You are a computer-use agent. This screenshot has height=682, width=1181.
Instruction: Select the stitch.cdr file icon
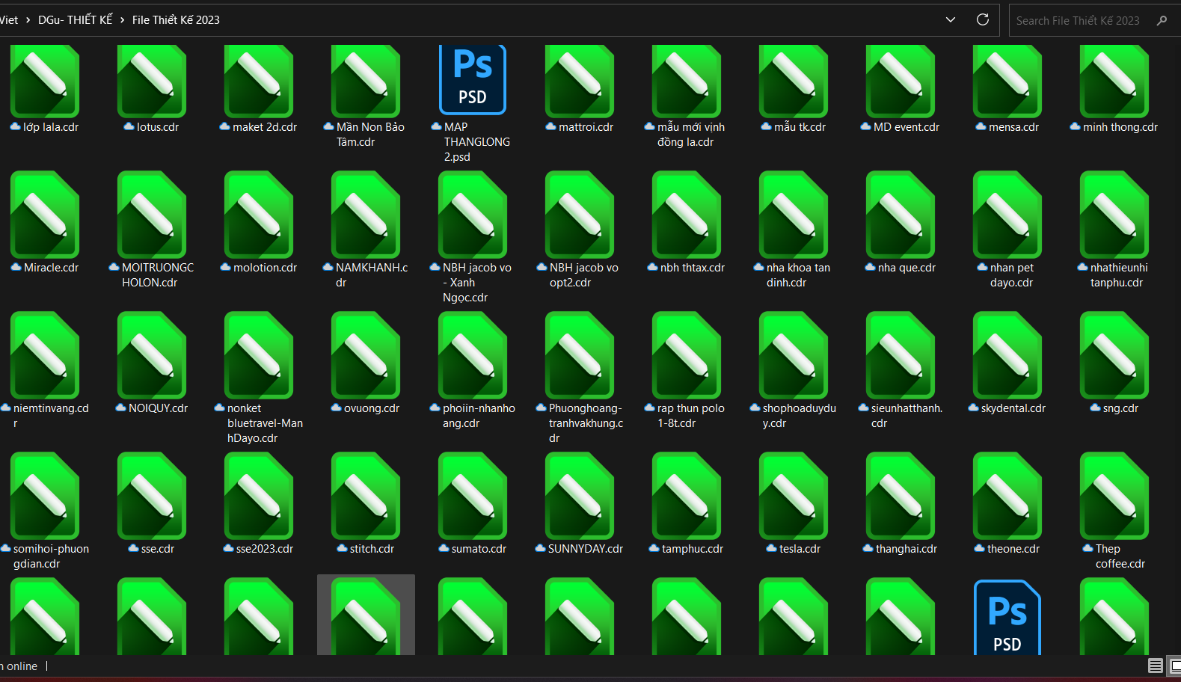pos(366,497)
